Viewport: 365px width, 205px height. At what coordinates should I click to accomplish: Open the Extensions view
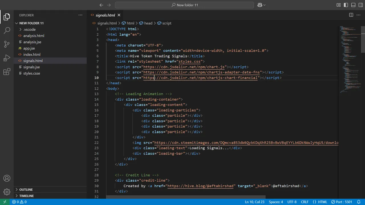coord(7,71)
